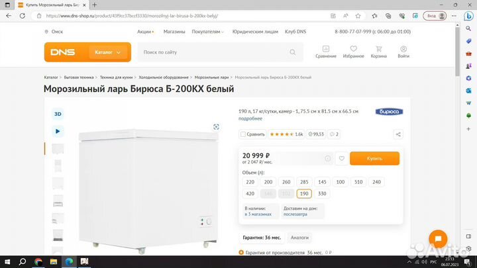Select the 510 liter volume option
Screen dimensions: 477x268
click(358, 182)
